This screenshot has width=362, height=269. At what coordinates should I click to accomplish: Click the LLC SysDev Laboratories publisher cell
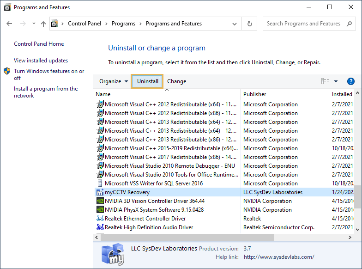point(273,192)
